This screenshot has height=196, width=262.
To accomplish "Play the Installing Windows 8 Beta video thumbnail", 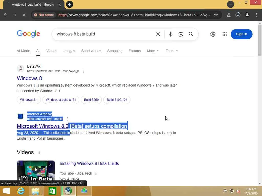I will (x=36, y=170).
